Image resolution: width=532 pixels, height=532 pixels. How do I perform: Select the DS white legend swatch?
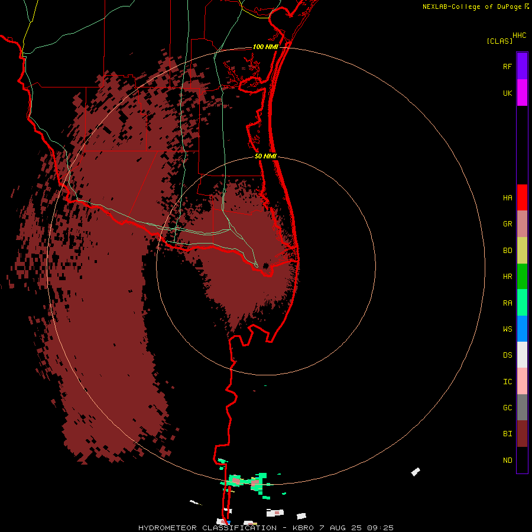pos(522,355)
